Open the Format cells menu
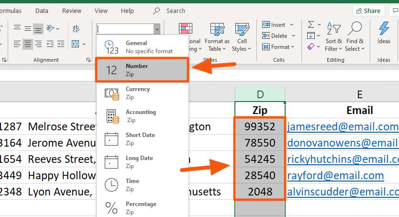Viewport: 399px width, 217px height. point(278,47)
